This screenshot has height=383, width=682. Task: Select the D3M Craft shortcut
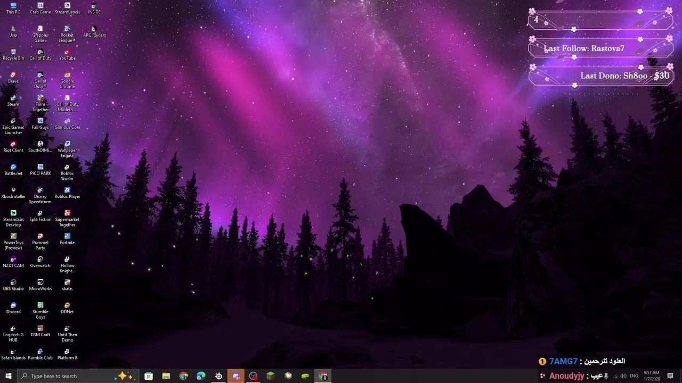tap(40, 331)
